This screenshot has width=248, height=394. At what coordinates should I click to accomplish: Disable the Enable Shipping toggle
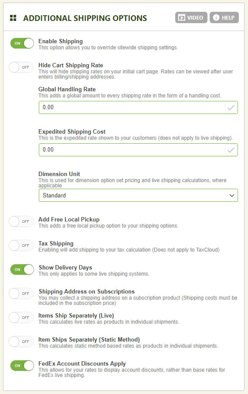[x=22, y=43]
